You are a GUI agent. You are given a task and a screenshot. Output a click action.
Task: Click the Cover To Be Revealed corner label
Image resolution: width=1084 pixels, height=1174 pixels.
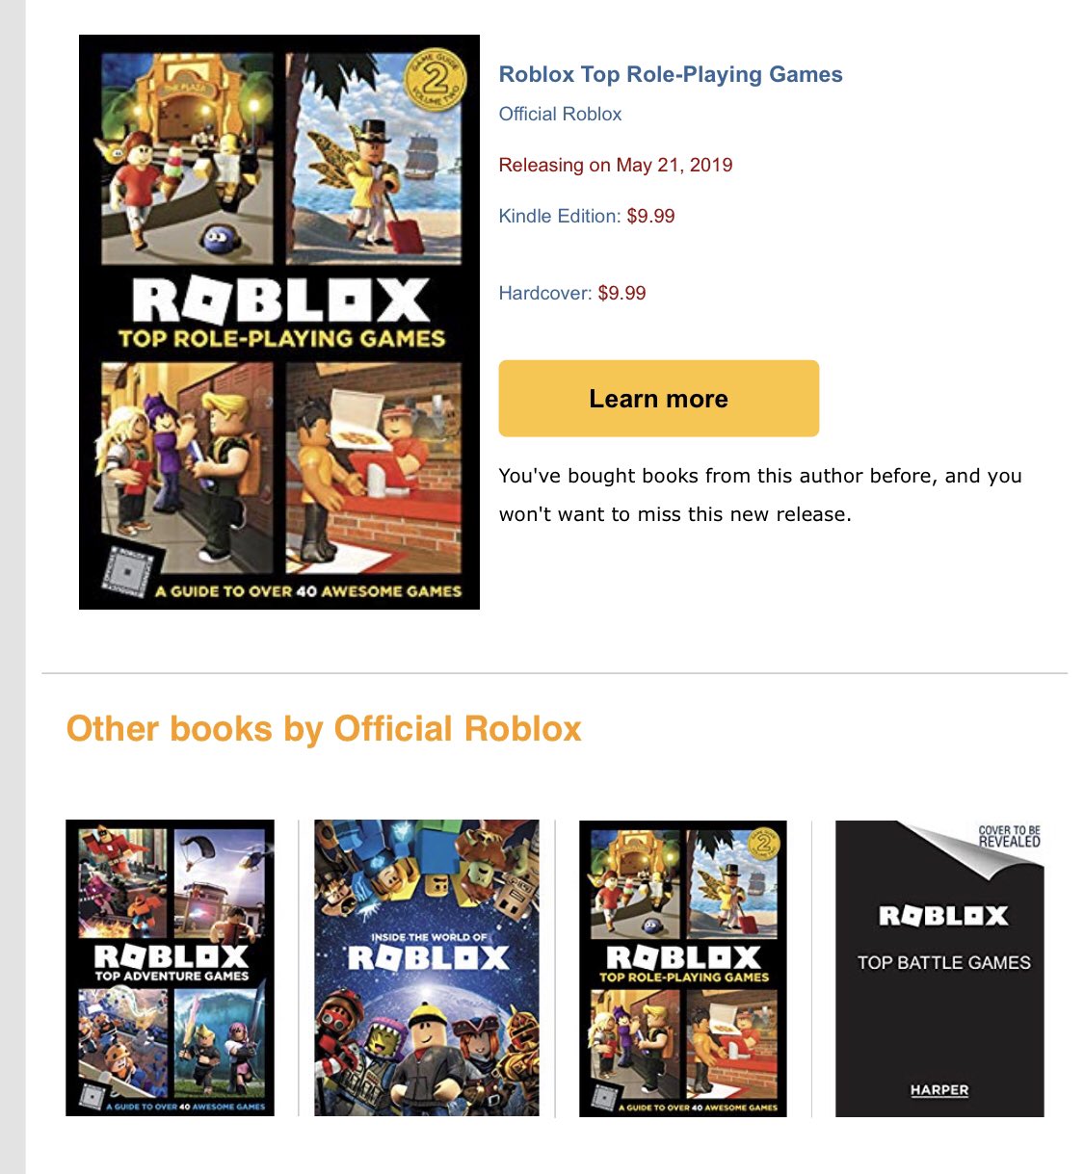pyautogui.click(x=1009, y=836)
